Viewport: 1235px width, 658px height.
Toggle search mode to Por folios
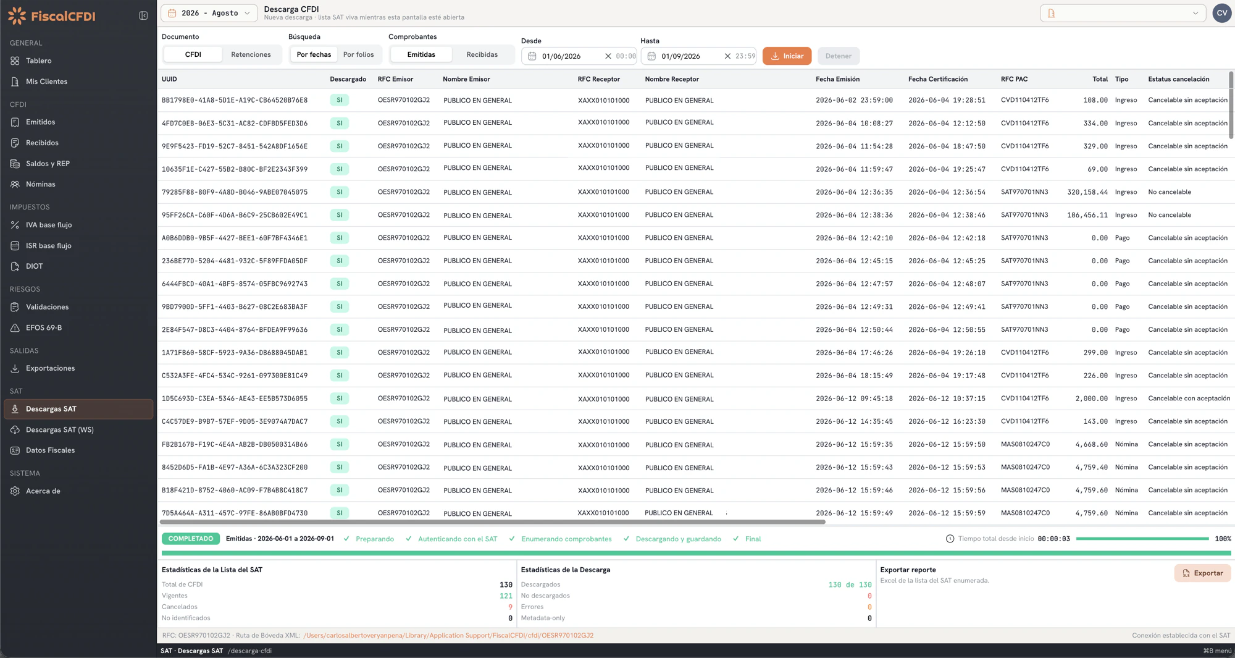[x=359, y=54]
